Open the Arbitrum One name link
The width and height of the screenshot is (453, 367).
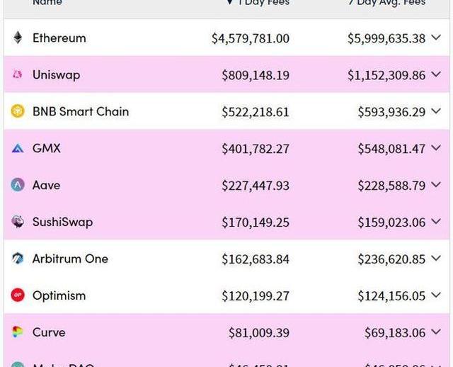[70, 259]
